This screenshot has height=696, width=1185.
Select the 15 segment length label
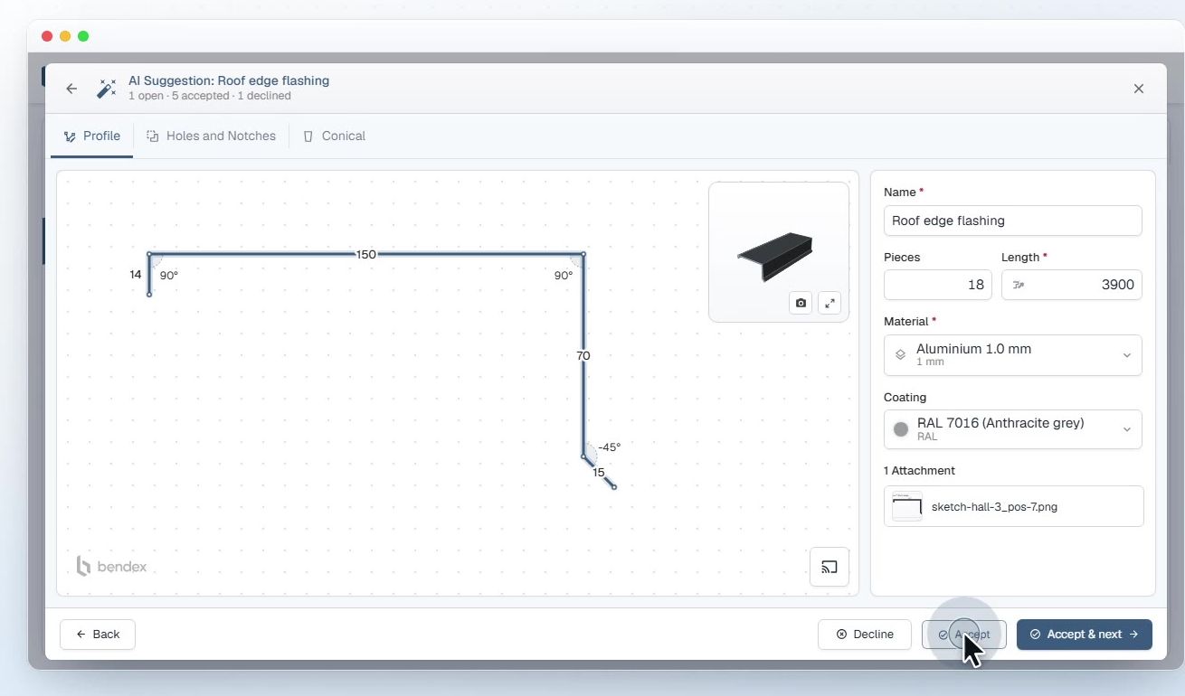(x=599, y=473)
